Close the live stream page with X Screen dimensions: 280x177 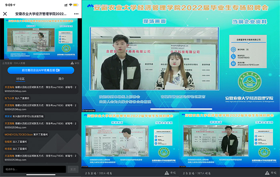[5, 14]
